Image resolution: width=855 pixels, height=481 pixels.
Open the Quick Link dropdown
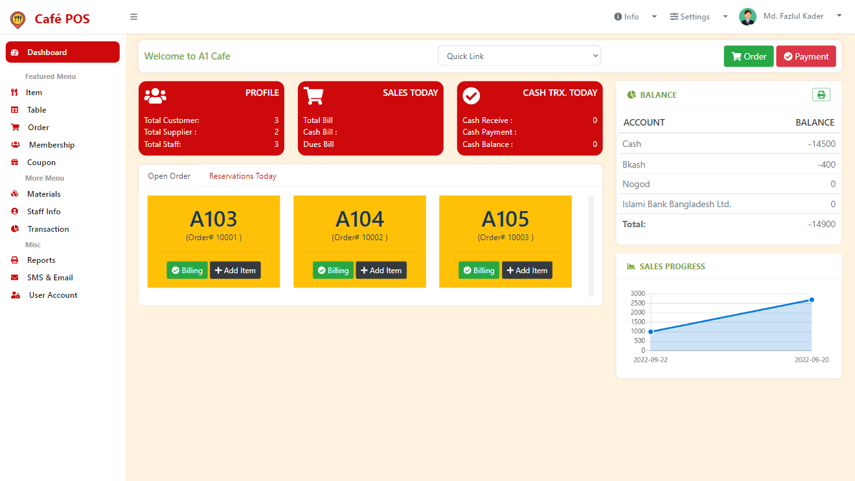[x=519, y=56]
